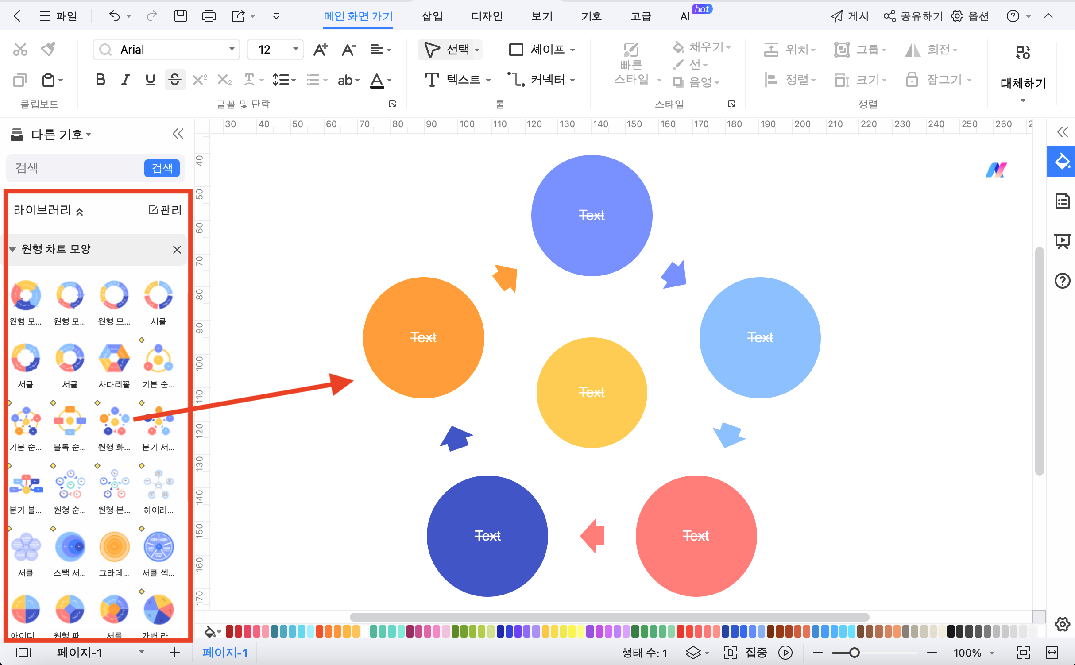Click the 검색 (Search) button in library panel

coord(161,168)
